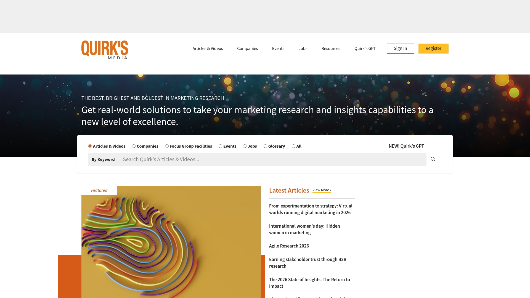Screen dimensions: 530x298
Task: Select the Events search filter
Action: pyautogui.click(x=220, y=146)
